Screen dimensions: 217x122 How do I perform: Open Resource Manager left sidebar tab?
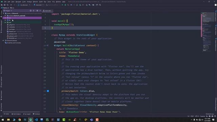1,26
